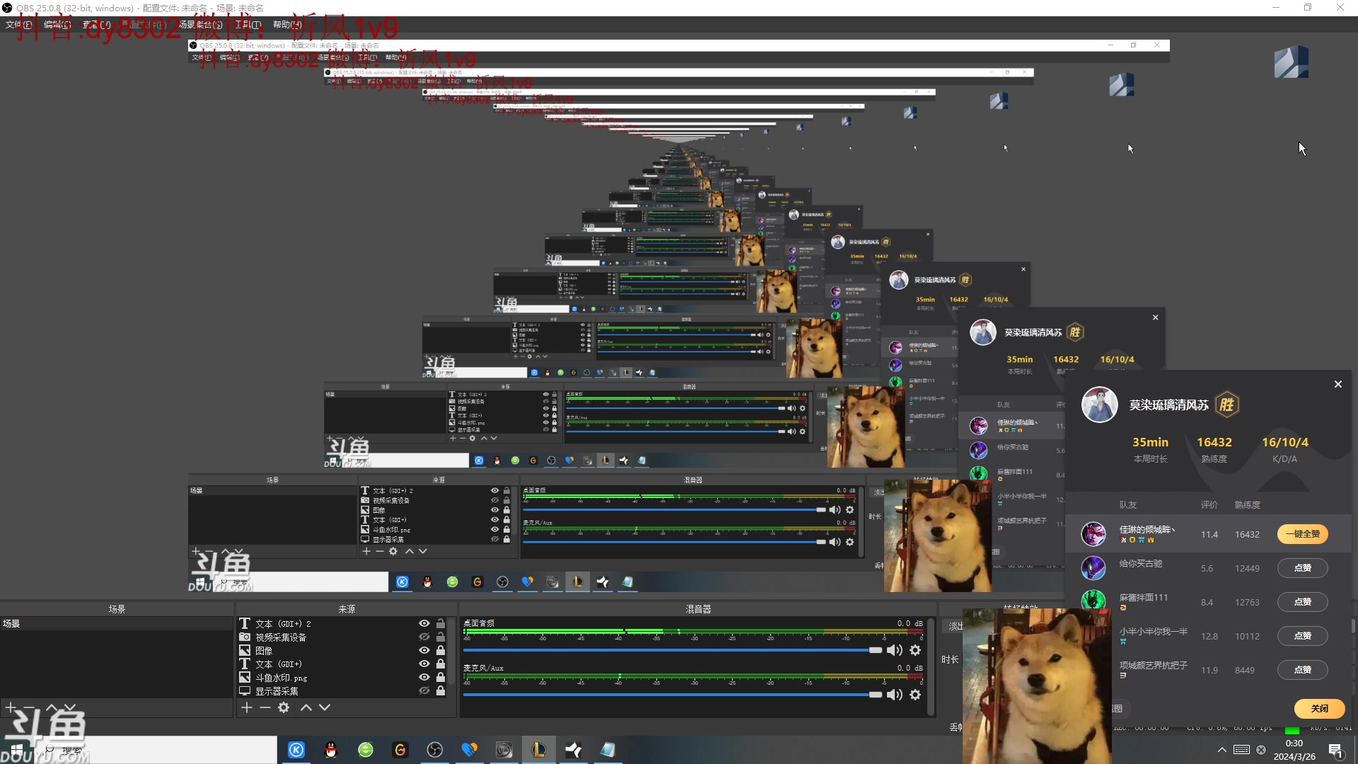Toggle lock on 文本 (GDI+) 2 source
This screenshot has width=1358, height=764.
[441, 623]
